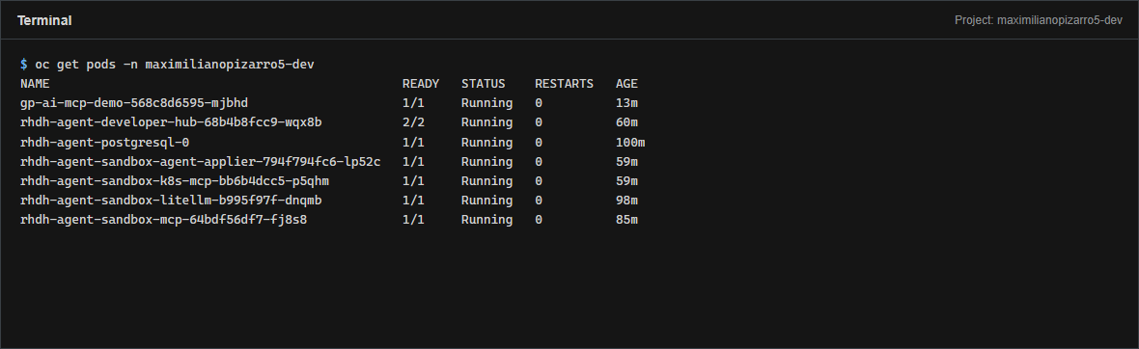Select pod rhdh-agent-sandbox-mcp-64bdf56df7-fj8s8
Screen dimensions: 1139x349
point(163,219)
